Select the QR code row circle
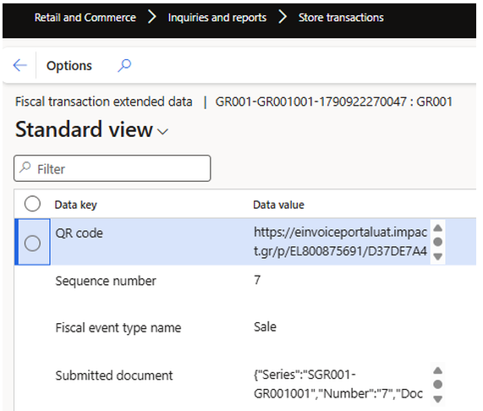The width and height of the screenshot is (483, 411). click(x=32, y=244)
